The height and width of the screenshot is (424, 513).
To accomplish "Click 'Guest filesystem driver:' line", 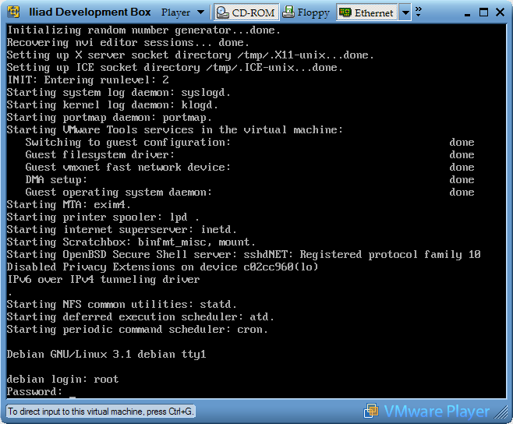I will (x=100, y=155).
